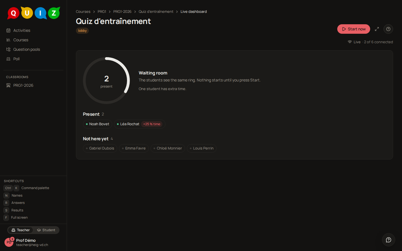Click the presence ring showing 2 present
402x251 pixels.
pyautogui.click(x=106, y=81)
